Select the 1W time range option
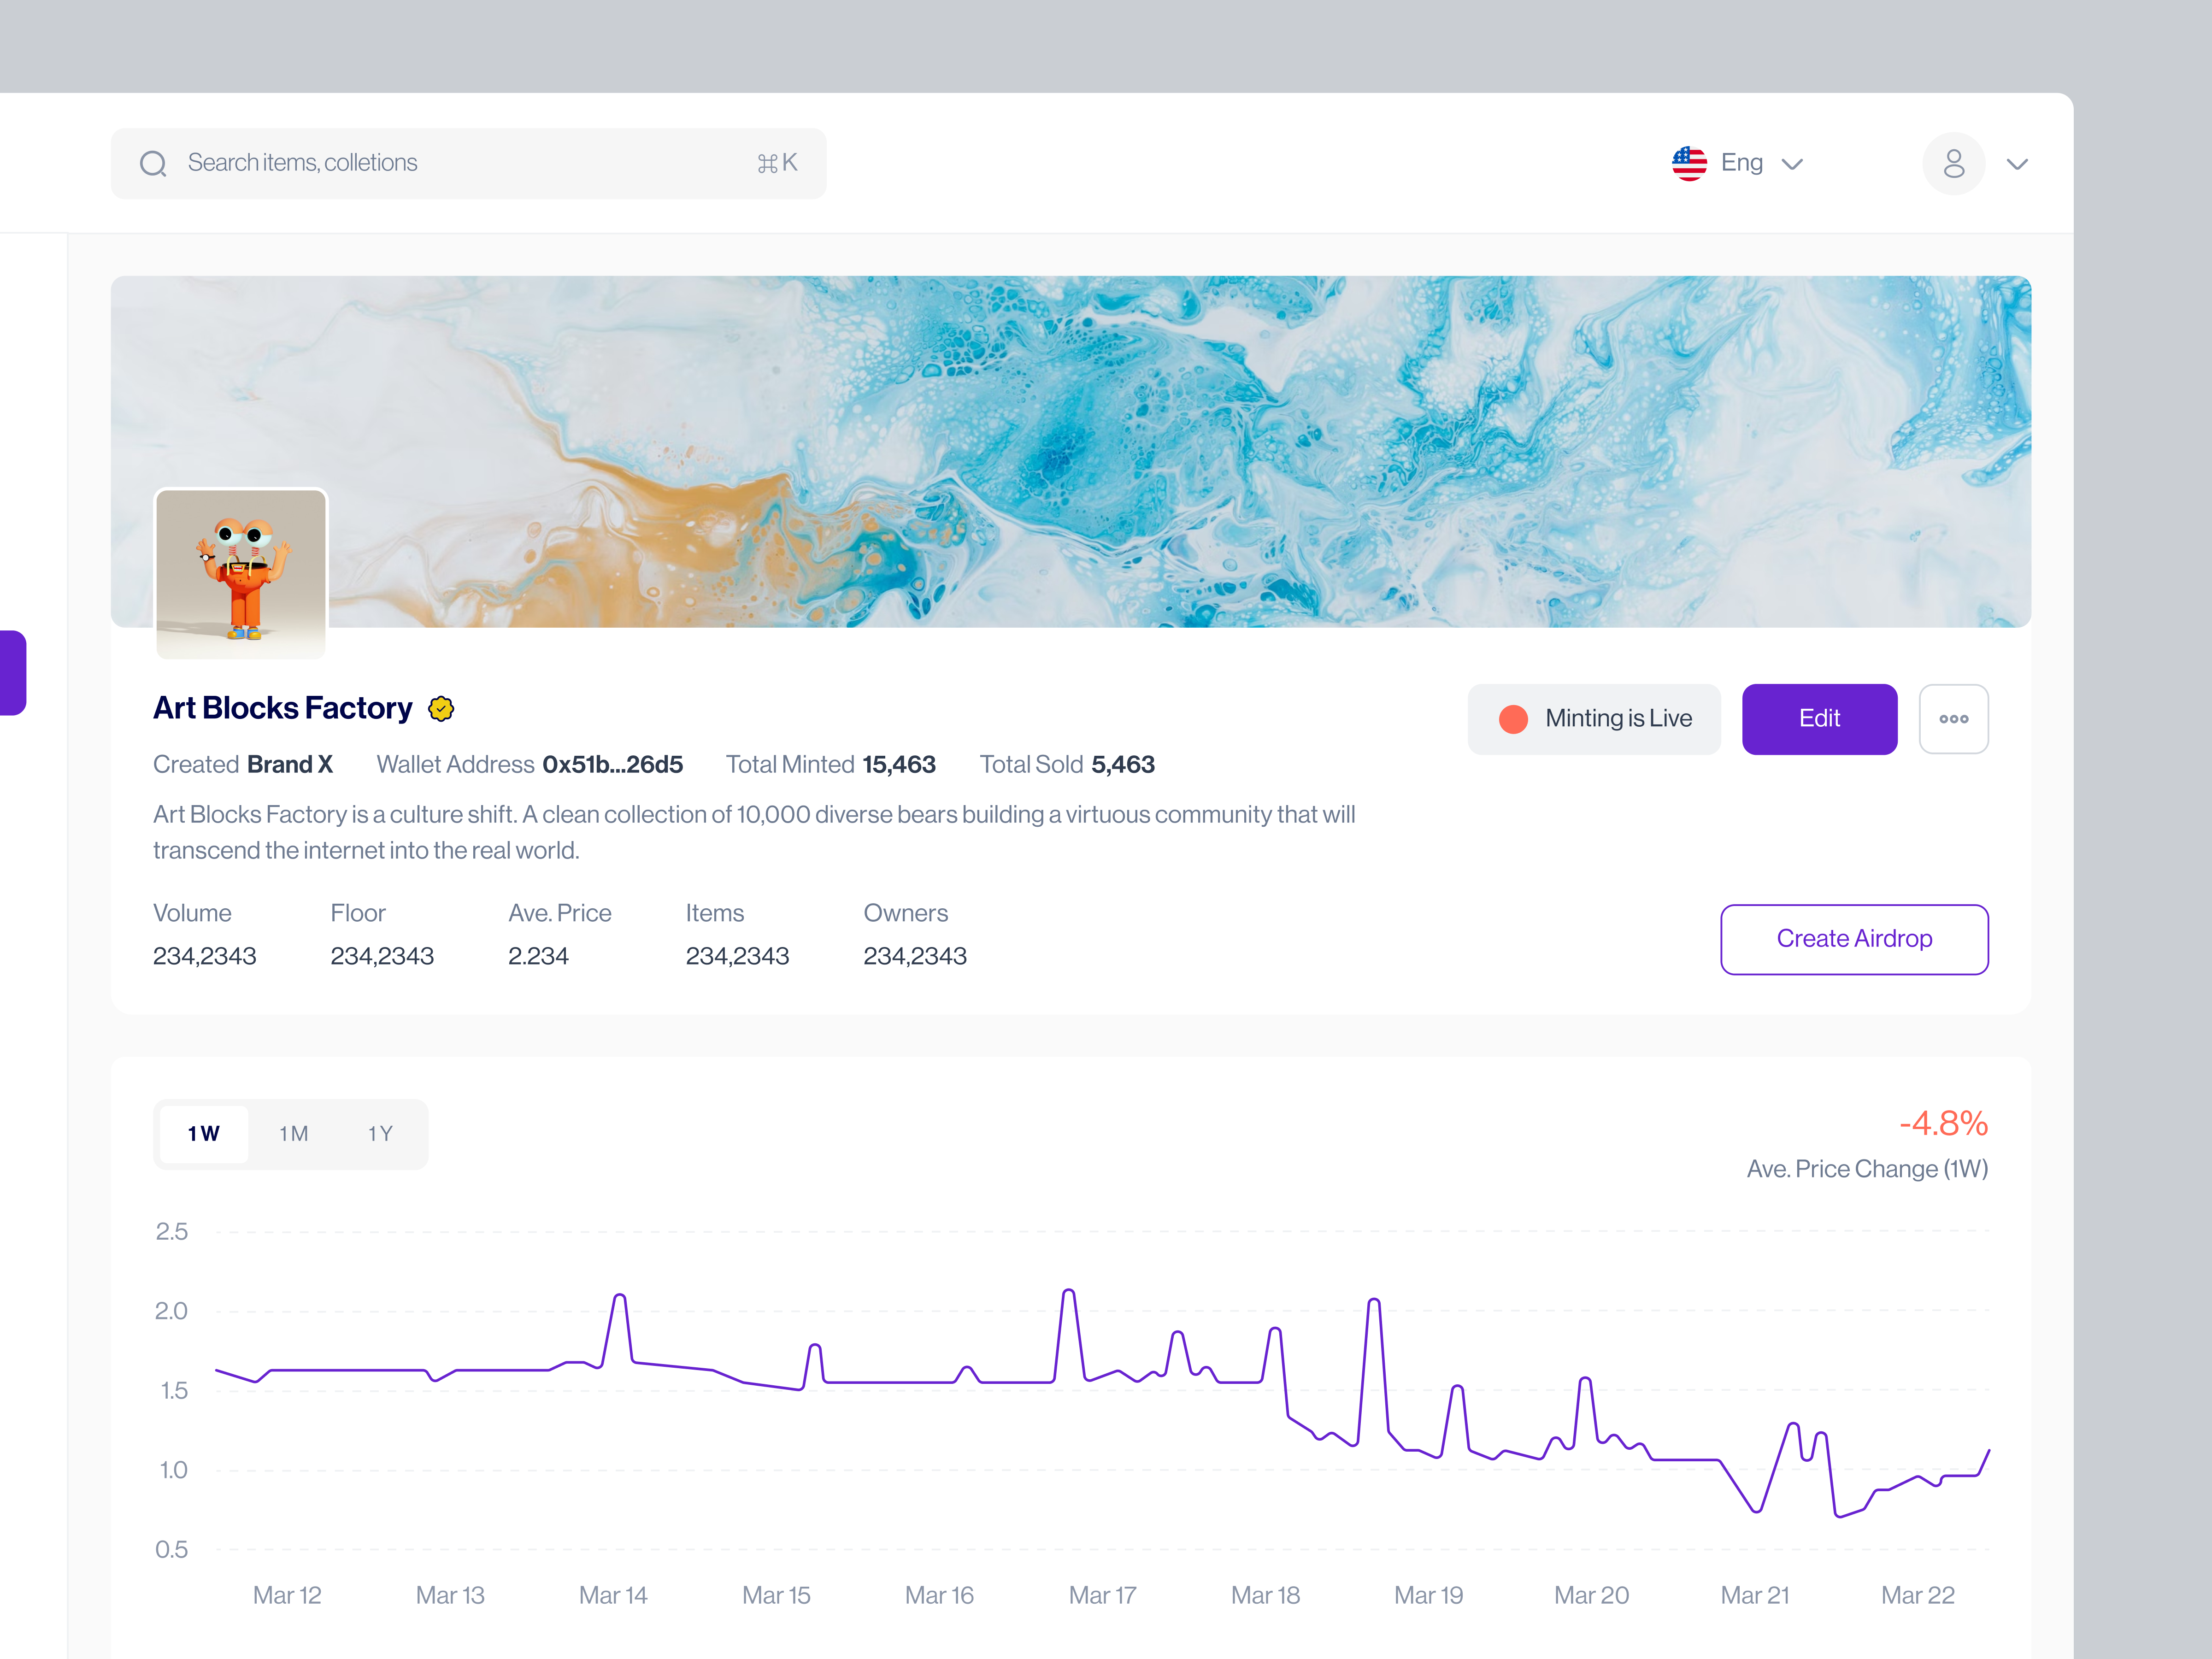The height and width of the screenshot is (1659, 2212). (x=203, y=1134)
